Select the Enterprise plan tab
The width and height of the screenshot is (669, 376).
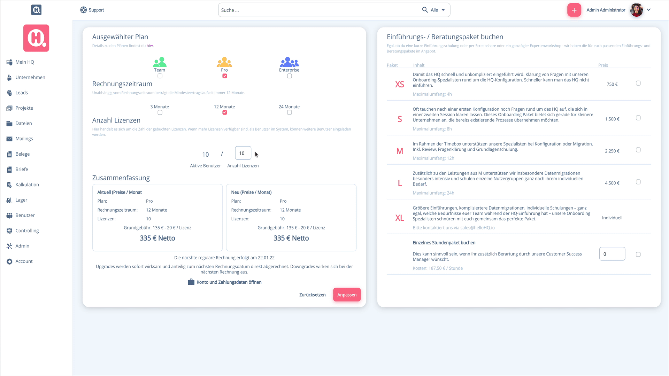coord(289,76)
